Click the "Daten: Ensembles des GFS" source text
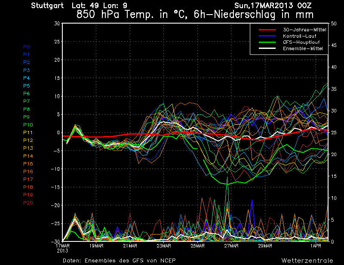The height and width of the screenshot is (265, 344). [x=119, y=260]
